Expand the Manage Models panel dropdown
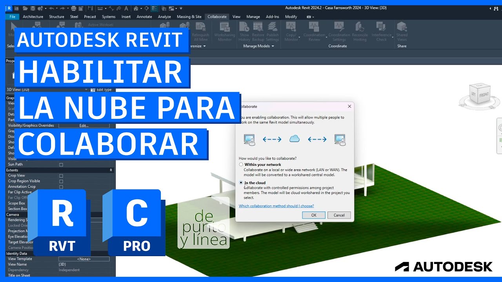Image resolution: width=502 pixels, height=282 pixels. coord(273,46)
